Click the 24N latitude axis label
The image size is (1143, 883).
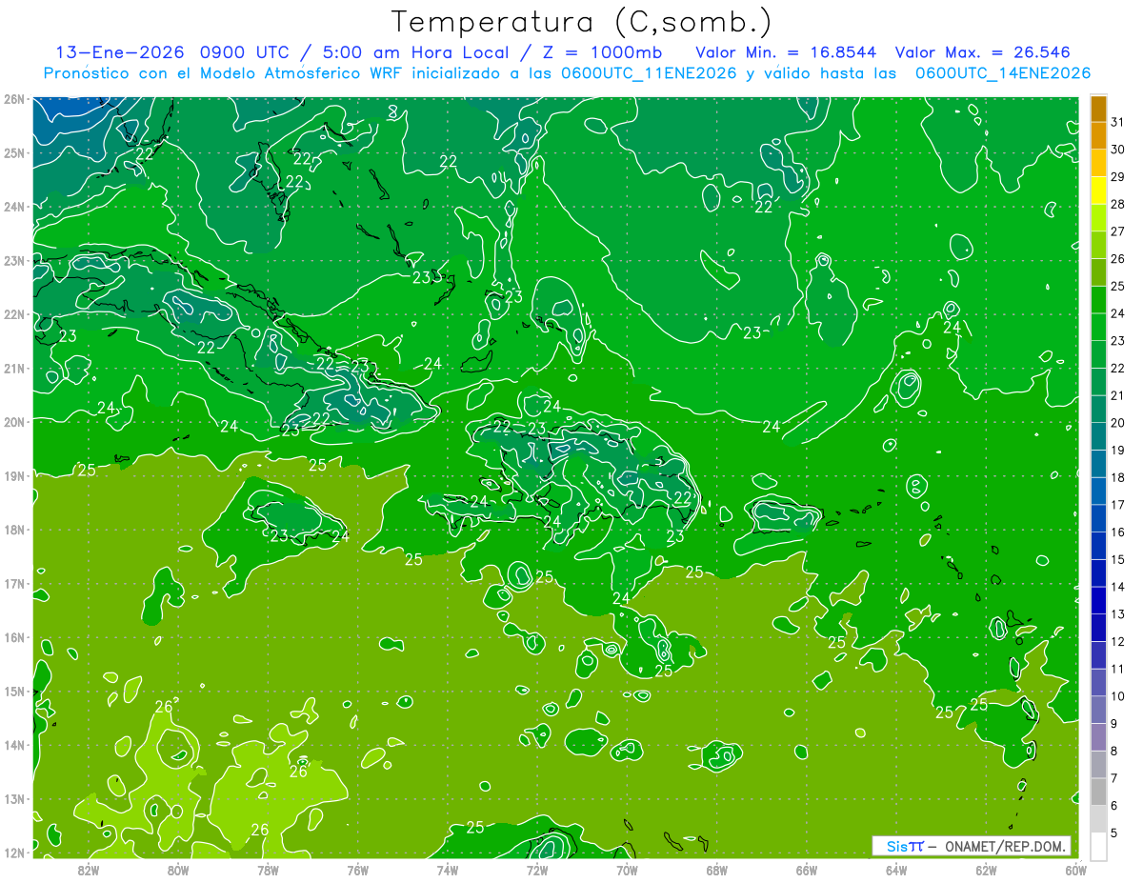pos(13,207)
